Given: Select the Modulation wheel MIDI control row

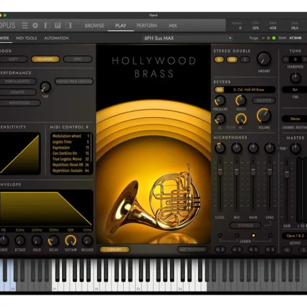Looking at the screenshot, I should coord(71,136).
